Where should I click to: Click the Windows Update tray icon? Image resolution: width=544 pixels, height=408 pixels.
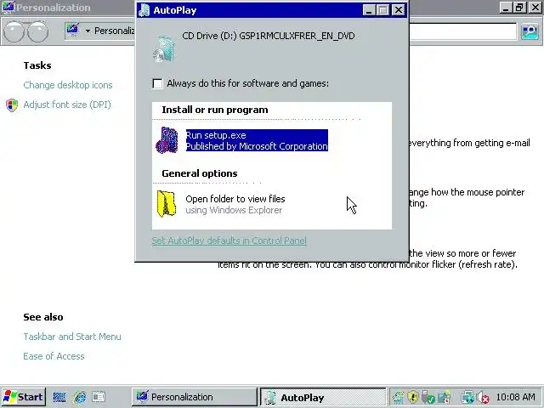[x=398, y=397]
